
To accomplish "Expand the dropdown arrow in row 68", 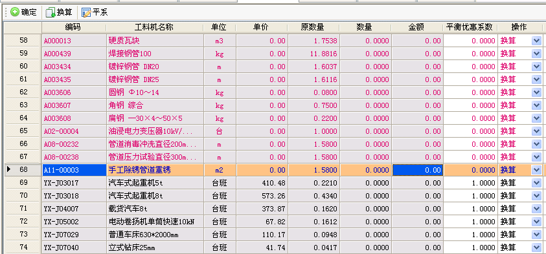I will tap(536, 170).
